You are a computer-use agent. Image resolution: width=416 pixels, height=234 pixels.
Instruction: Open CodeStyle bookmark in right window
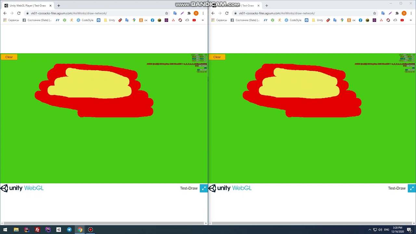pos(293,20)
